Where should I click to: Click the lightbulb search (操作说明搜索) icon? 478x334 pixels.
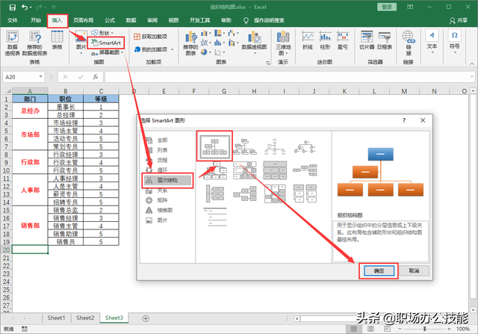[x=246, y=20]
